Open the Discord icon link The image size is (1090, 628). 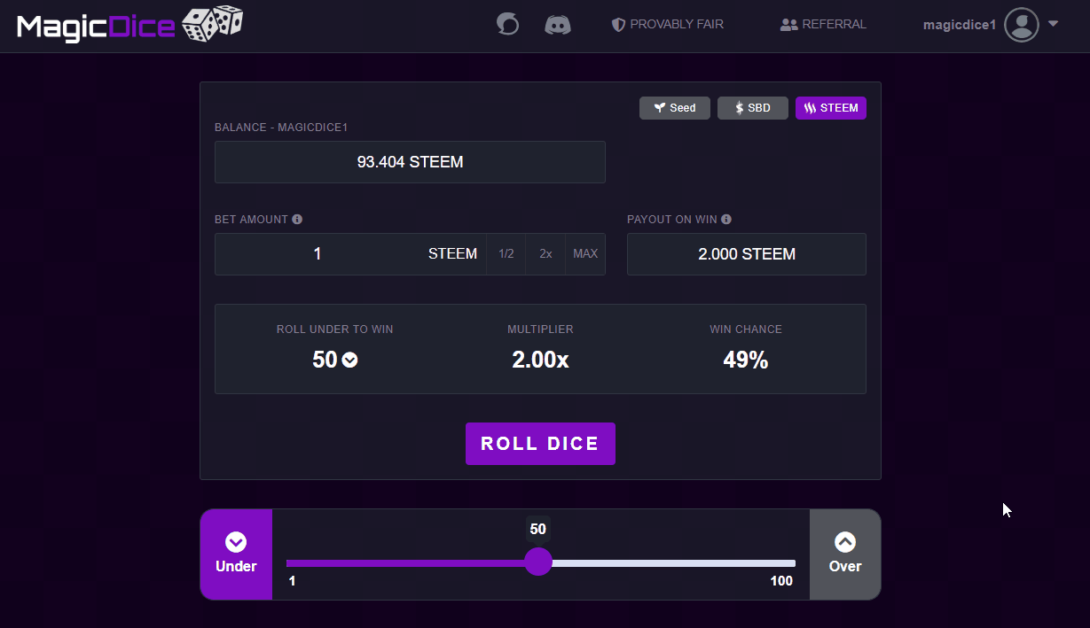pyautogui.click(x=557, y=25)
